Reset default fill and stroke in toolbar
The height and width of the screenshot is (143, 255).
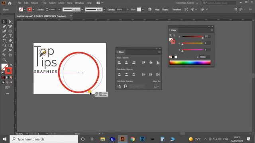[3, 73]
